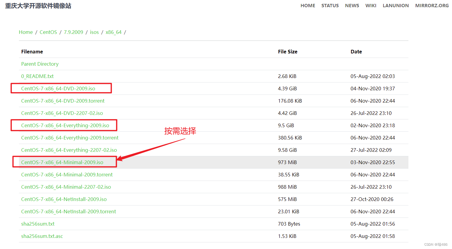Download CentOS-7-x86_64-Minimal-2207-02.iso
The height and width of the screenshot is (249, 452).
[x=66, y=187]
